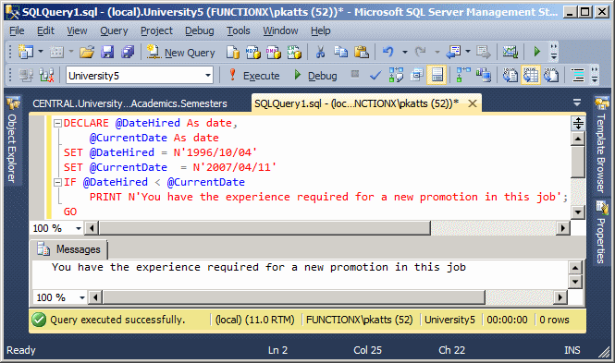
Task: Open the University5 database dropdown
Action: pyautogui.click(x=208, y=75)
